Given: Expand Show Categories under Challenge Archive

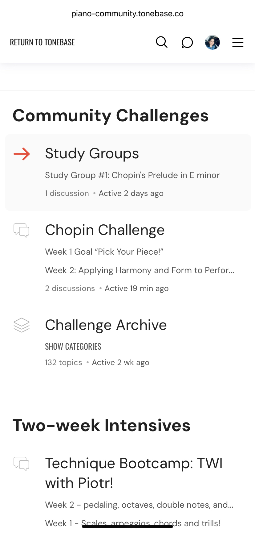Looking at the screenshot, I should coord(73,347).
